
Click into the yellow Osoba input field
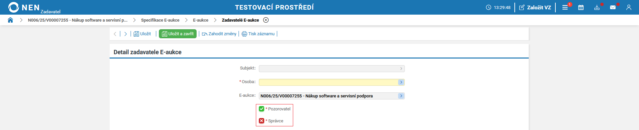click(328, 82)
